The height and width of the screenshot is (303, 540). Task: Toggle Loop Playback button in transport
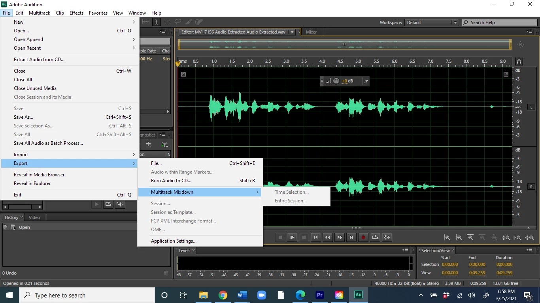coord(375,237)
